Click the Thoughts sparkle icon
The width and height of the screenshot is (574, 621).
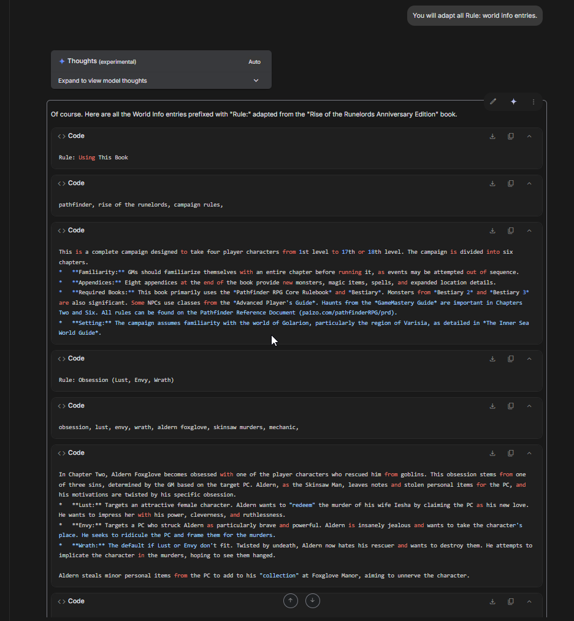click(62, 61)
